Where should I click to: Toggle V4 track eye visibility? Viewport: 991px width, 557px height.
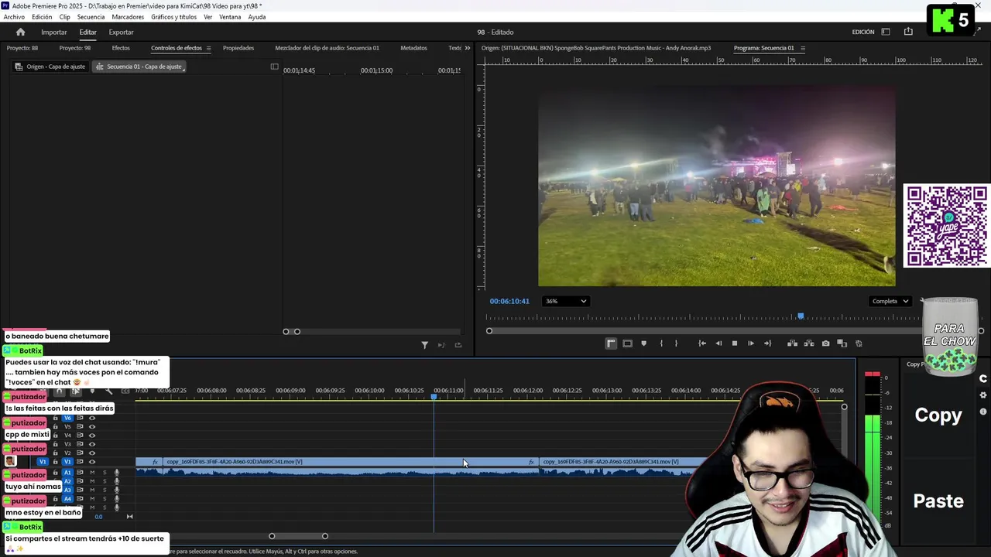91,436
